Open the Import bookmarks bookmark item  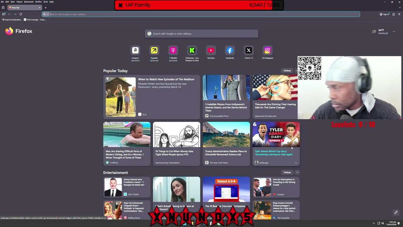(x=12, y=20)
